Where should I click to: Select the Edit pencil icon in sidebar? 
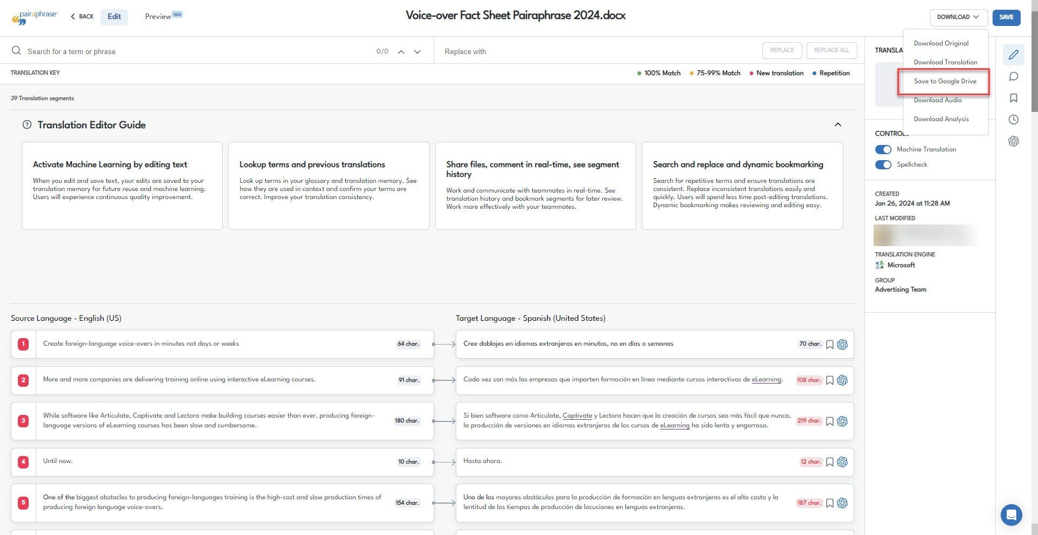1014,55
